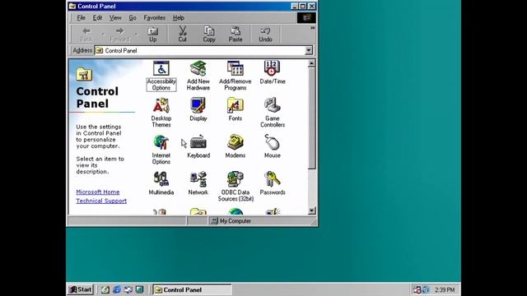Follow the Microsoft Home link

pyautogui.click(x=98, y=192)
